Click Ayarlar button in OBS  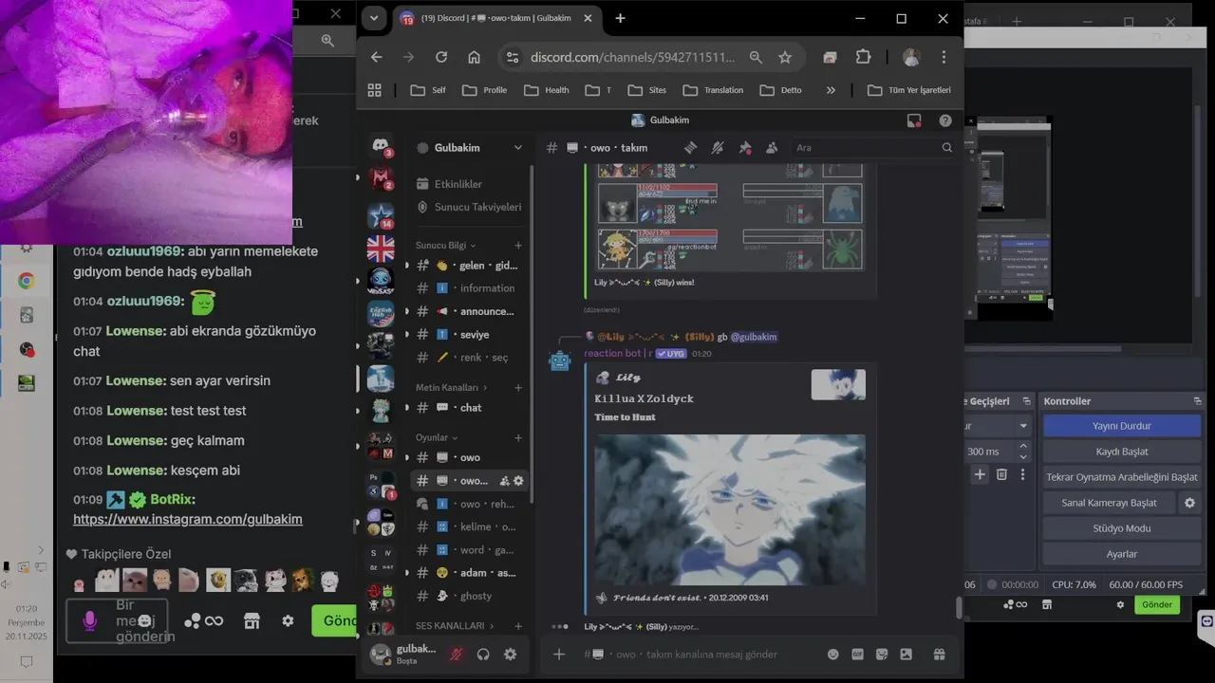pyautogui.click(x=1122, y=554)
